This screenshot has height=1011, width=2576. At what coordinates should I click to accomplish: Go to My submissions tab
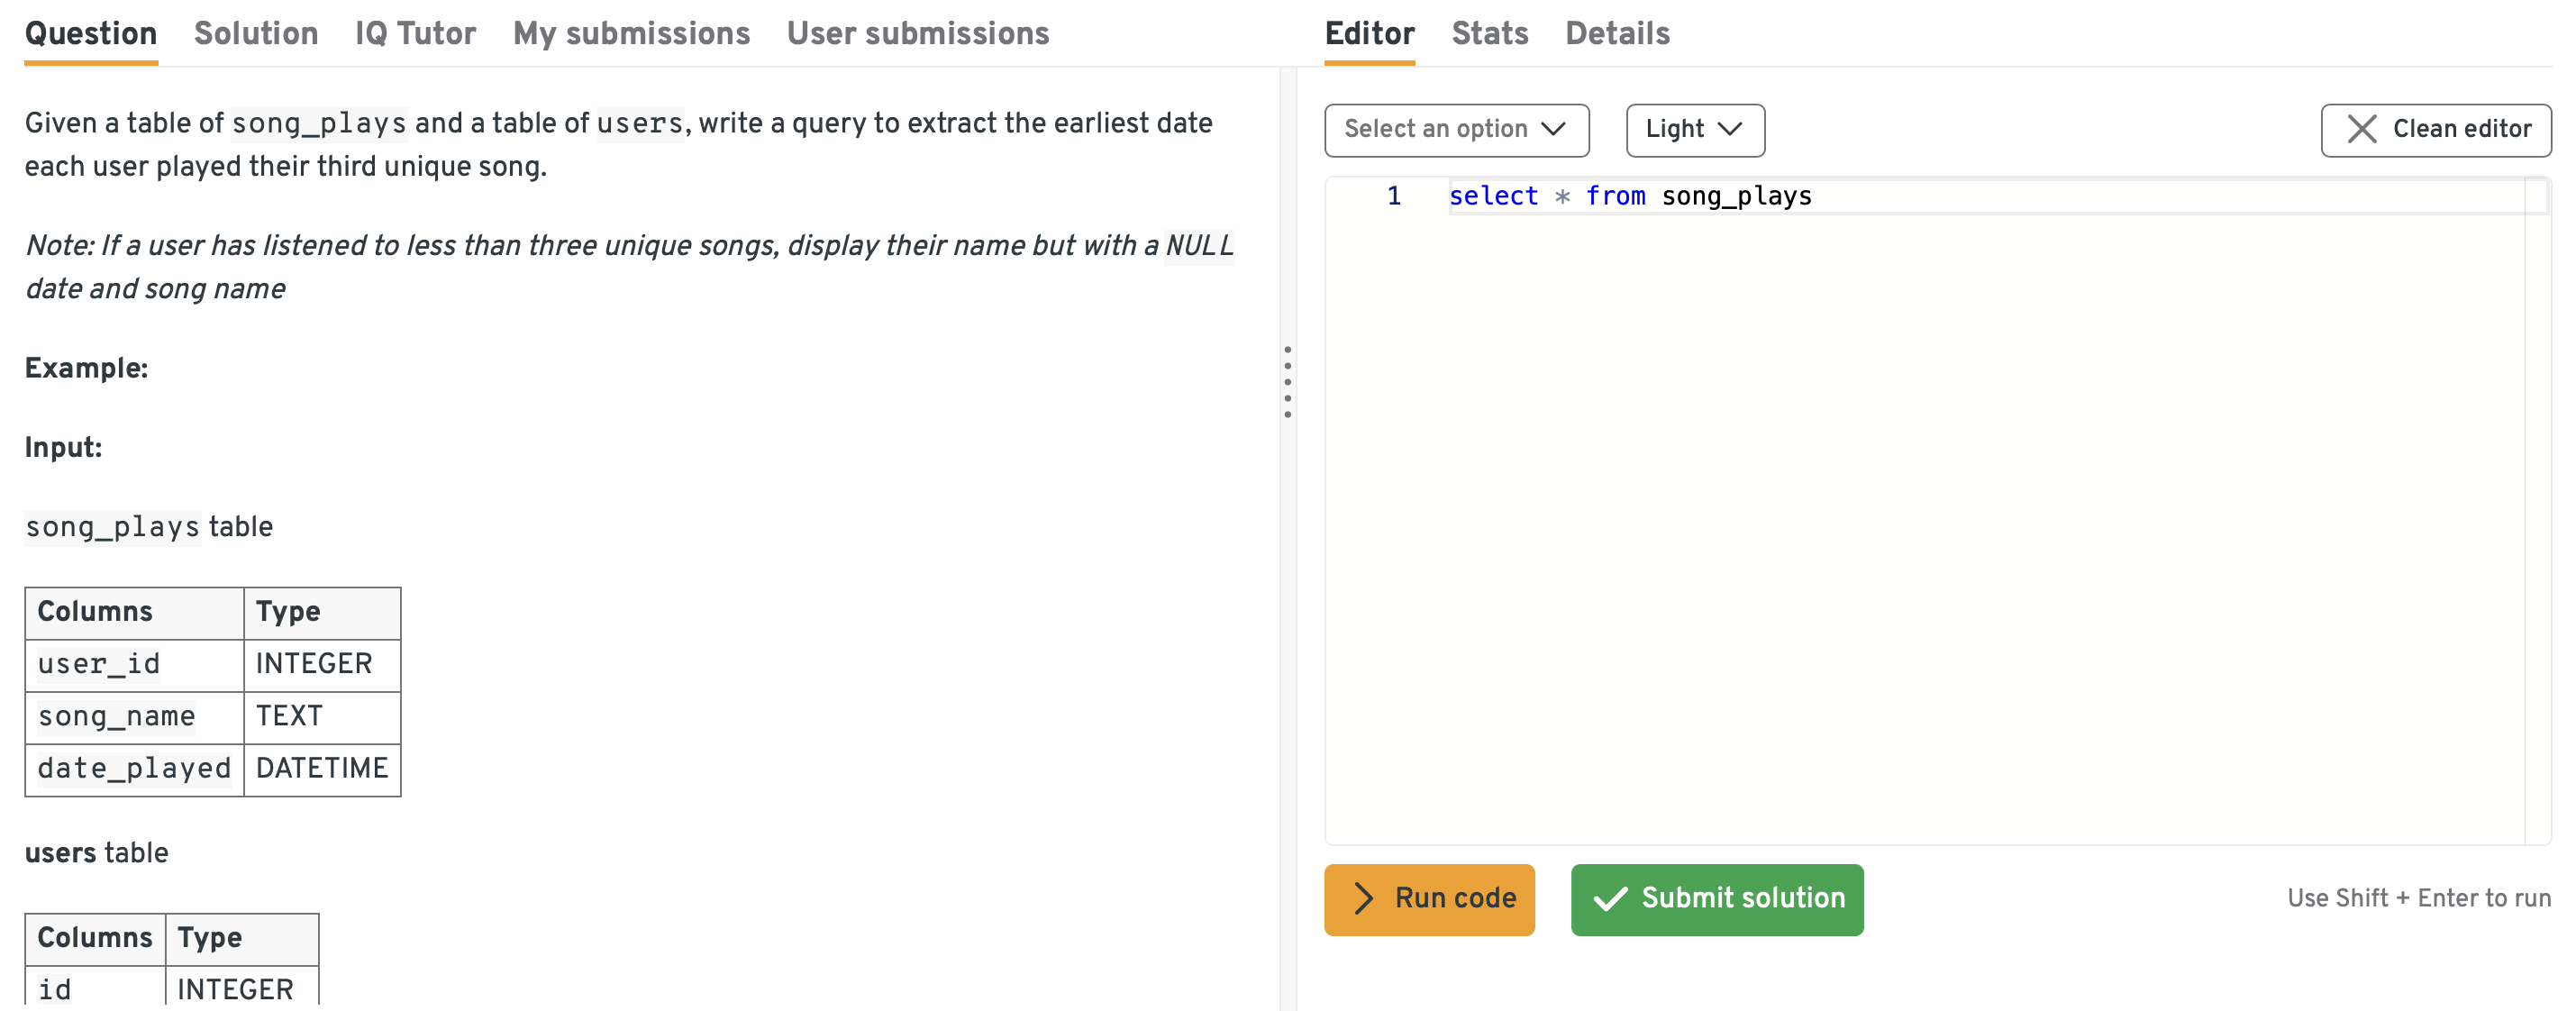631,34
